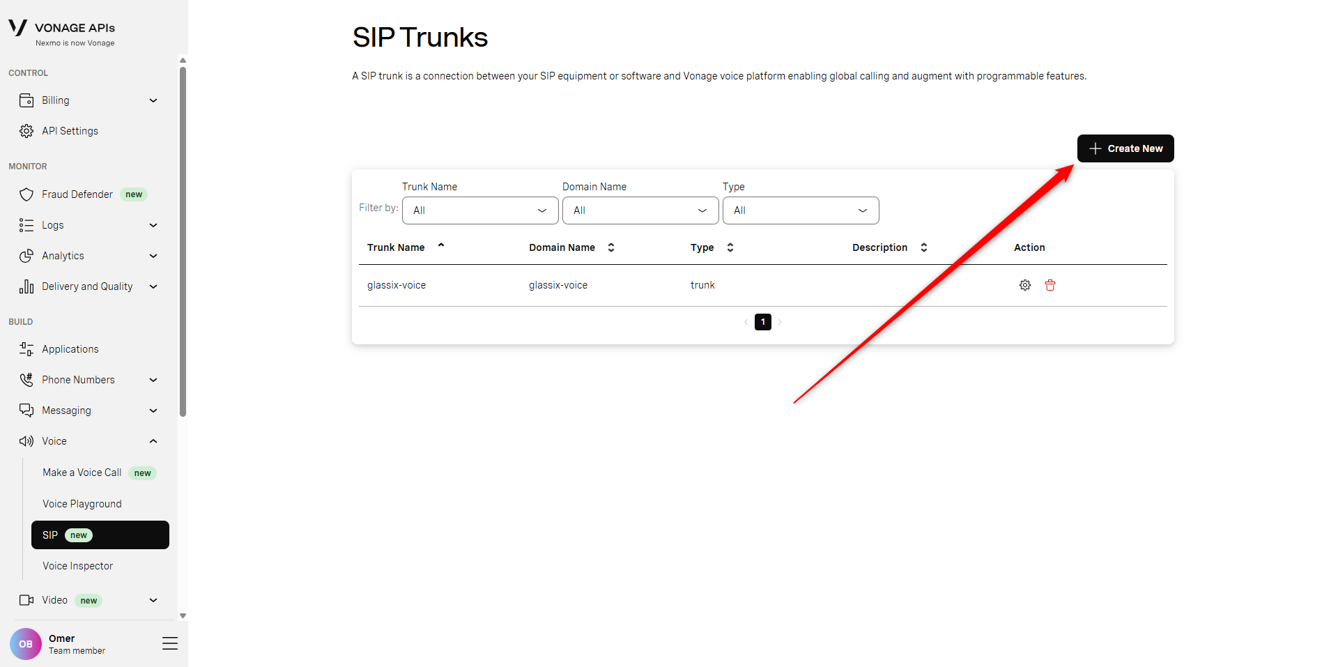The width and height of the screenshot is (1338, 667).
Task: Expand the Messaging menu chevron
Action: point(153,411)
